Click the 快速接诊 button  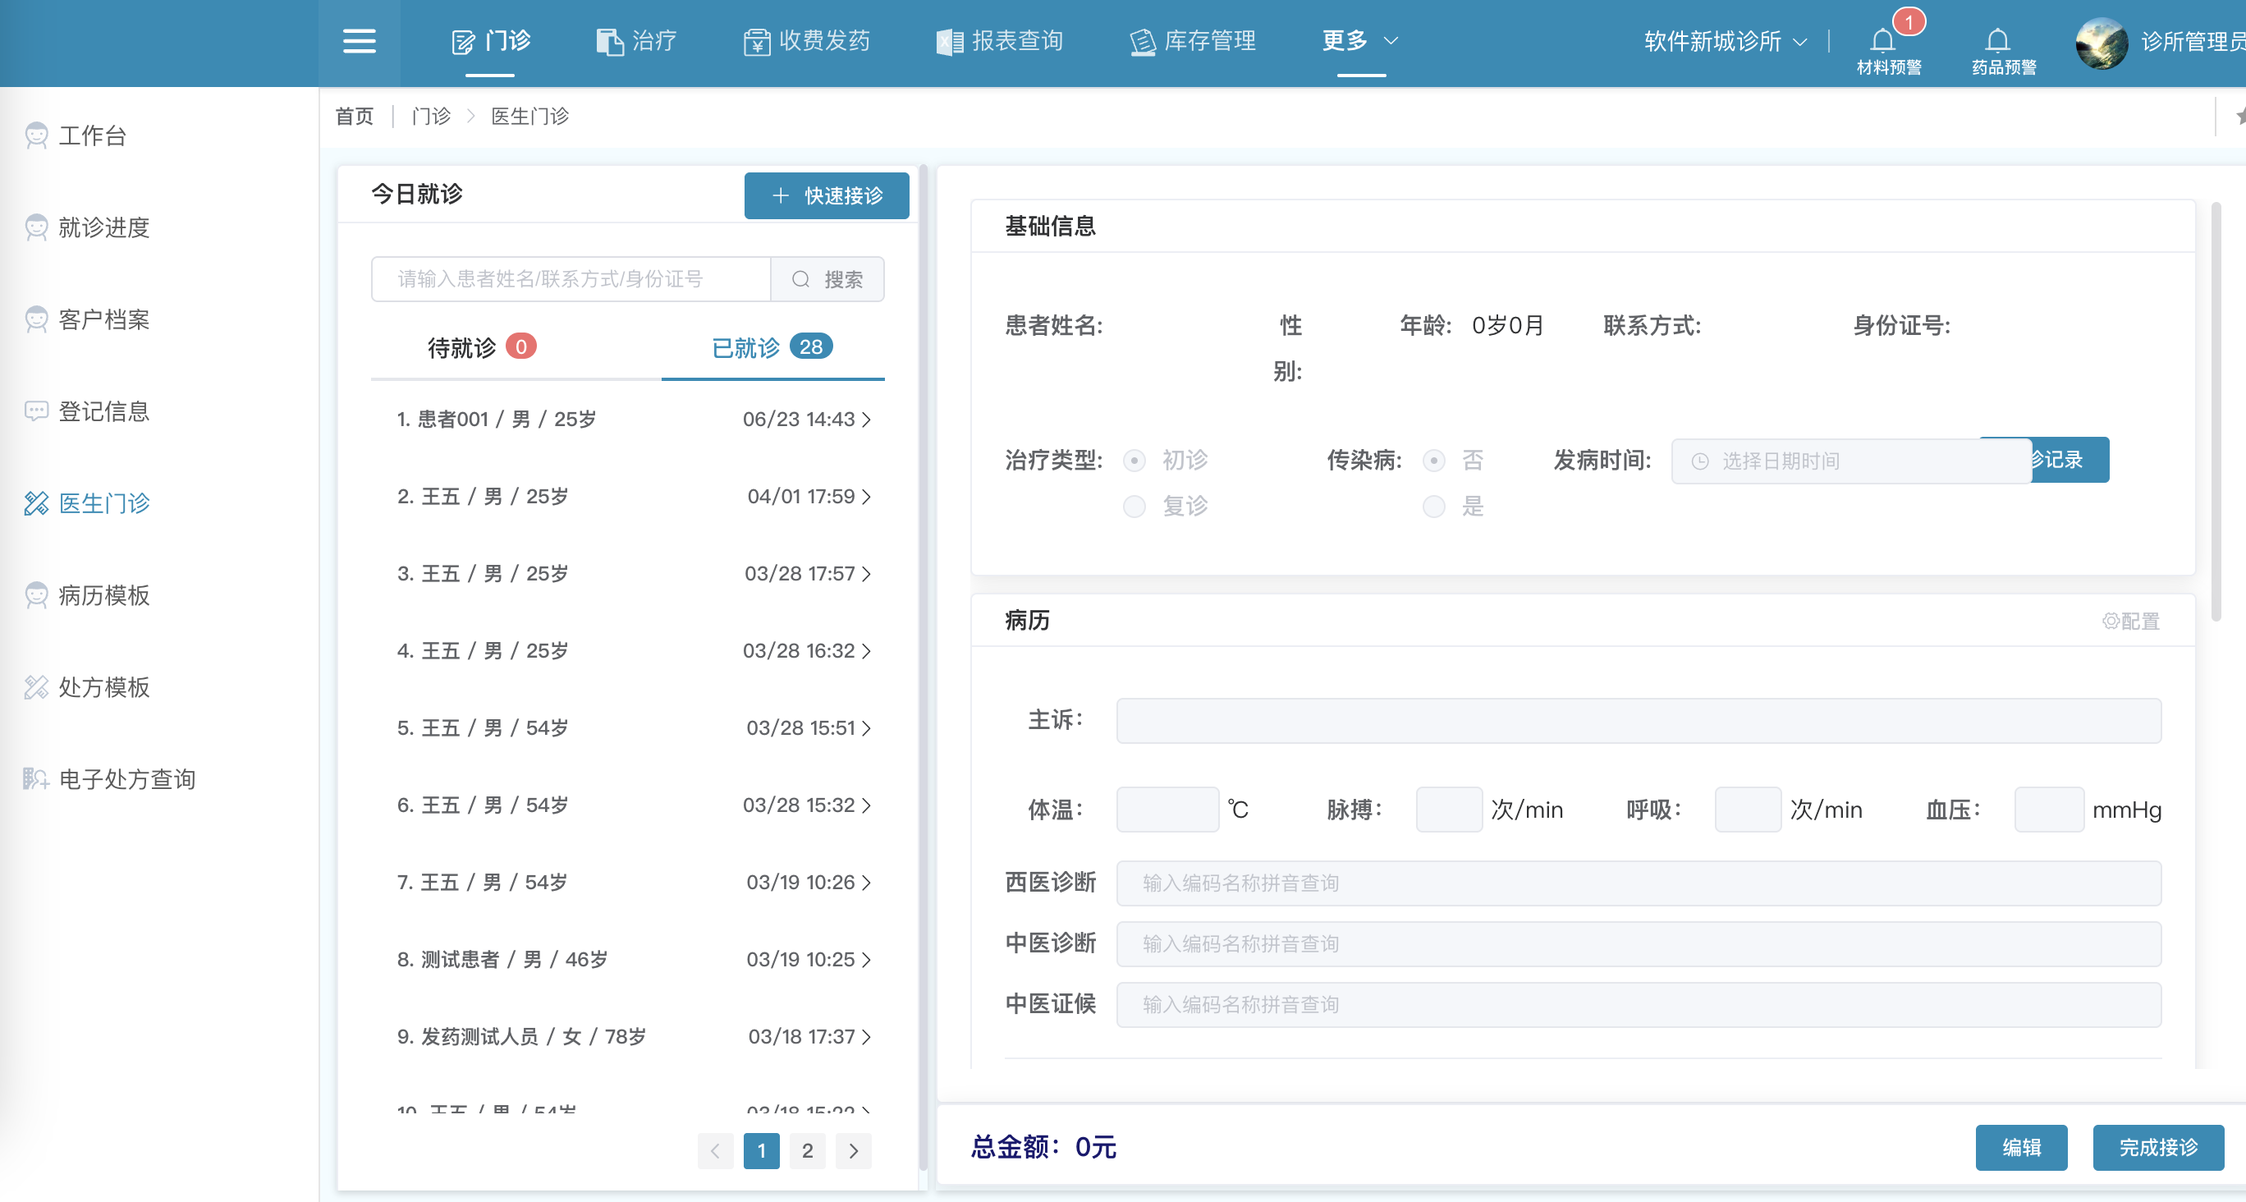826,195
